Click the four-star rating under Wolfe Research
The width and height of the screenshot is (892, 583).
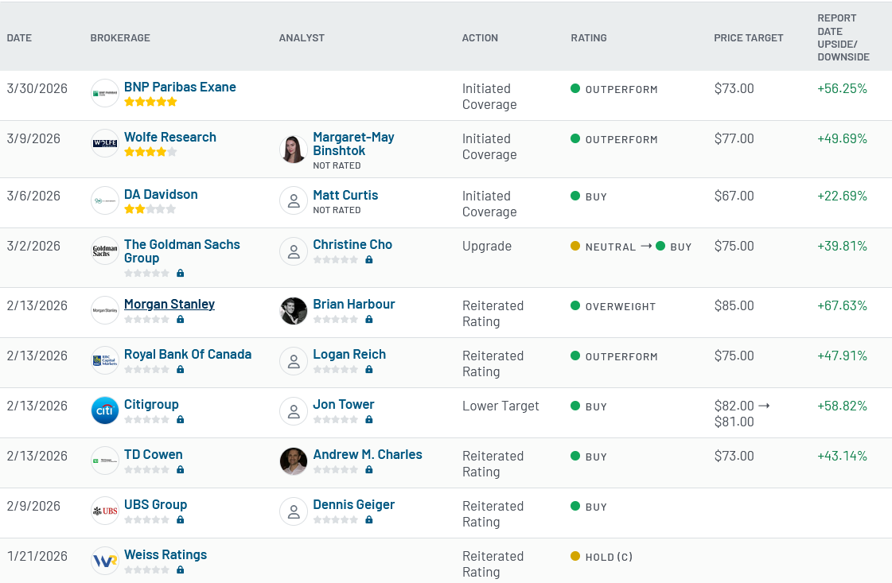pos(150,152)
